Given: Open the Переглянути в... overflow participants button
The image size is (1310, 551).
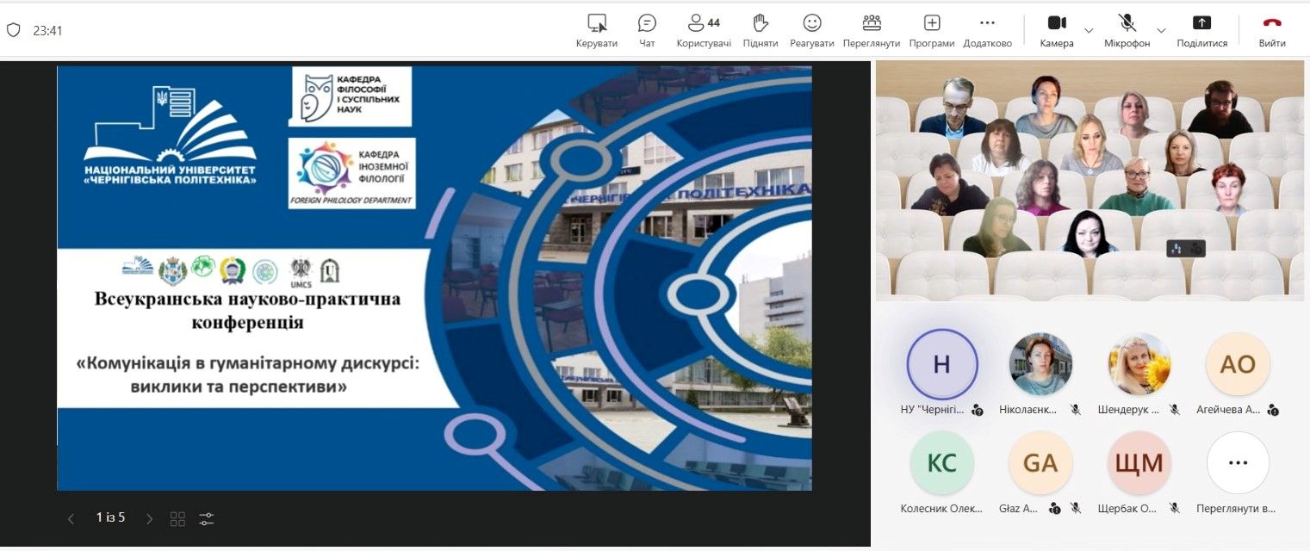Looking at the screenshot, I should [x=1238, y=463].
